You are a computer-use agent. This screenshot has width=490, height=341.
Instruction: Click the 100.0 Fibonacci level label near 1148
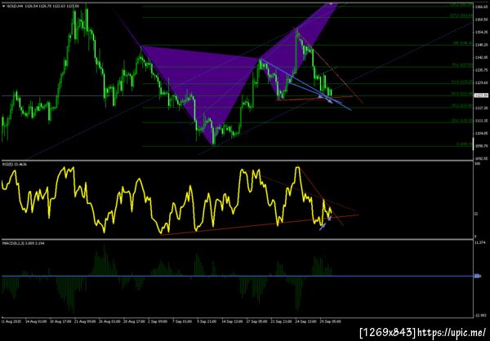point(462,44)
